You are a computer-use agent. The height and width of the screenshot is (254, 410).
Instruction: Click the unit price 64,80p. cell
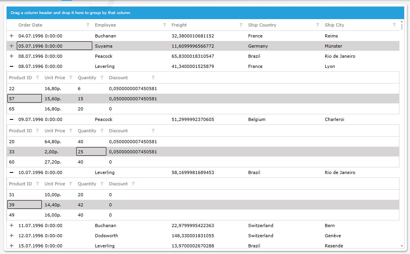tap(53, 142)
